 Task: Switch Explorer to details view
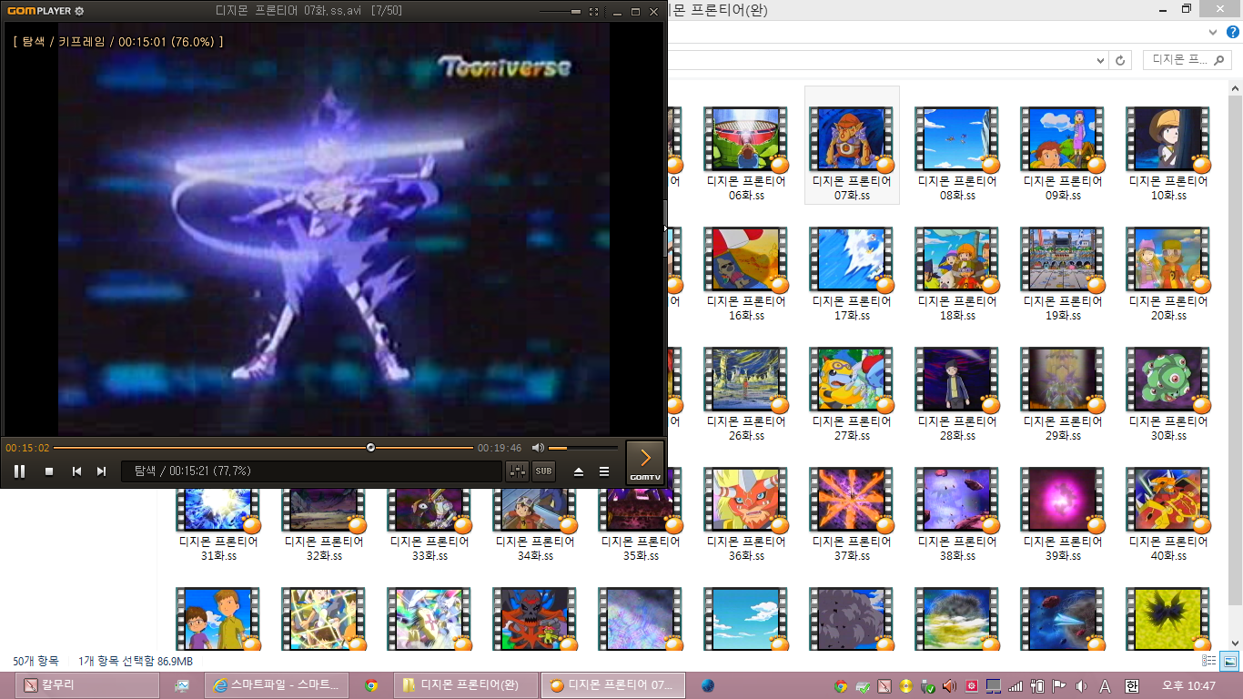click(1209, 661)
